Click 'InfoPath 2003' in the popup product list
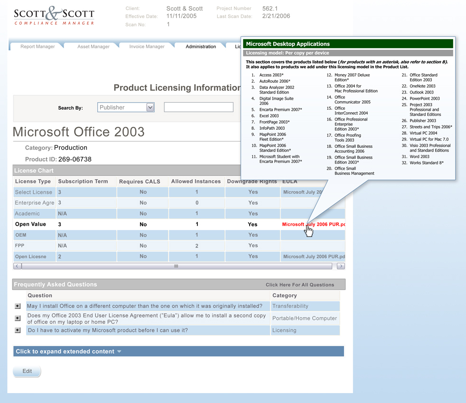Image resolution: width=466 pixels, height=403 pixels. 272,128
